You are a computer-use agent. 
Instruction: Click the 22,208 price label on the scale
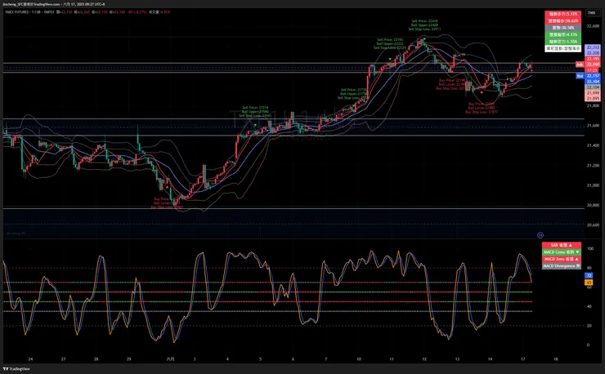(x=593, y=53)
